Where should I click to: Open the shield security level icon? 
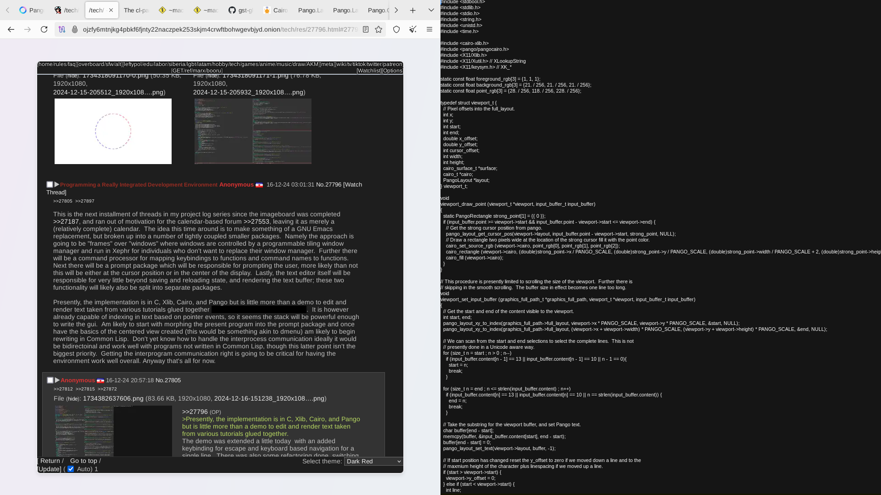tap(396, 29)
